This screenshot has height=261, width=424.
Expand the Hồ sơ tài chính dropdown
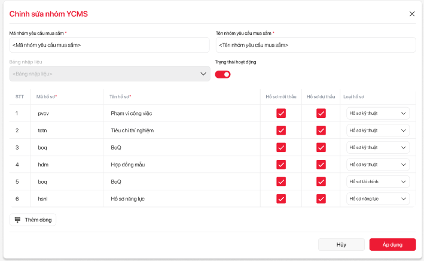point(378,181)
